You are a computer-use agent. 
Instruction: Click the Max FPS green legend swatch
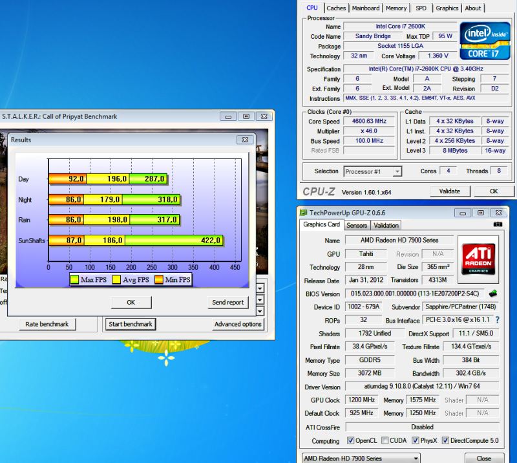[74, 280]
